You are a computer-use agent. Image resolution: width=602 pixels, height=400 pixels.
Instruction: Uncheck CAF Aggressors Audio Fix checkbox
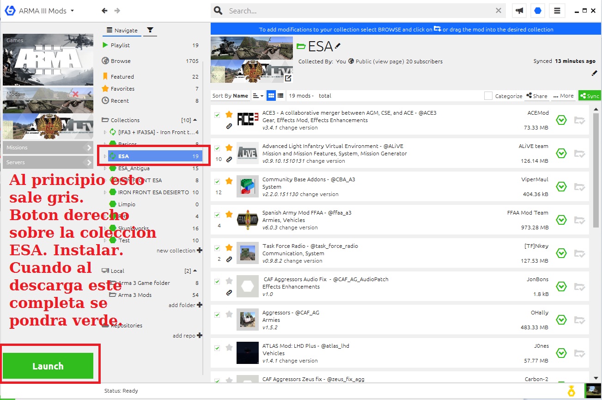(x=217, y=282)
